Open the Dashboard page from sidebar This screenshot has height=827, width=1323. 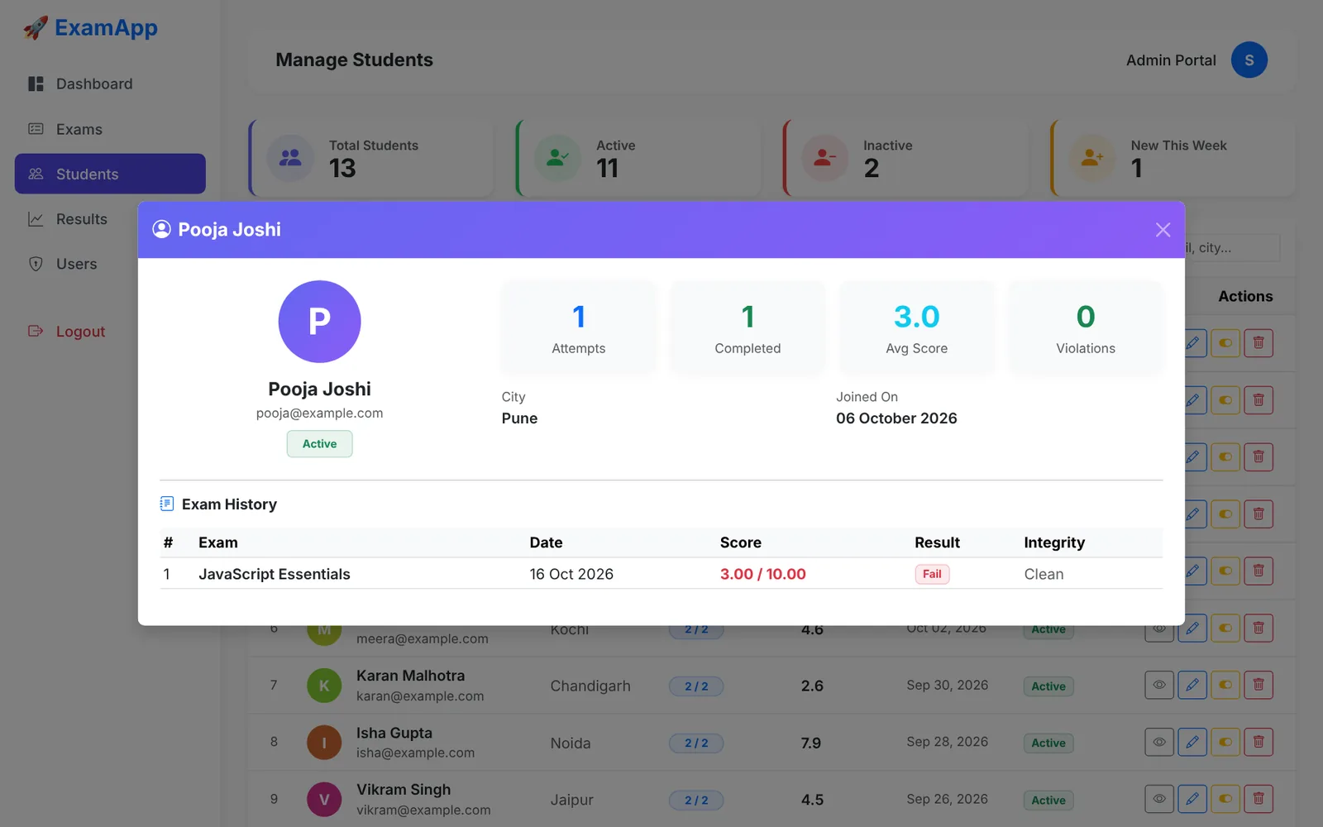point(110,84)
